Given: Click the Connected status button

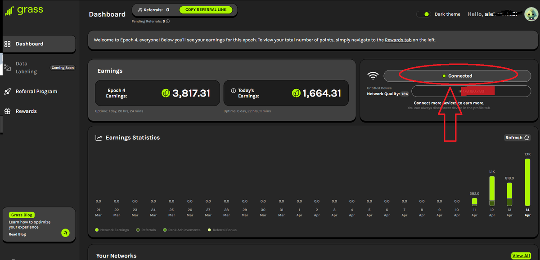Looking at the screenshot, I should [x=457, y=76].
